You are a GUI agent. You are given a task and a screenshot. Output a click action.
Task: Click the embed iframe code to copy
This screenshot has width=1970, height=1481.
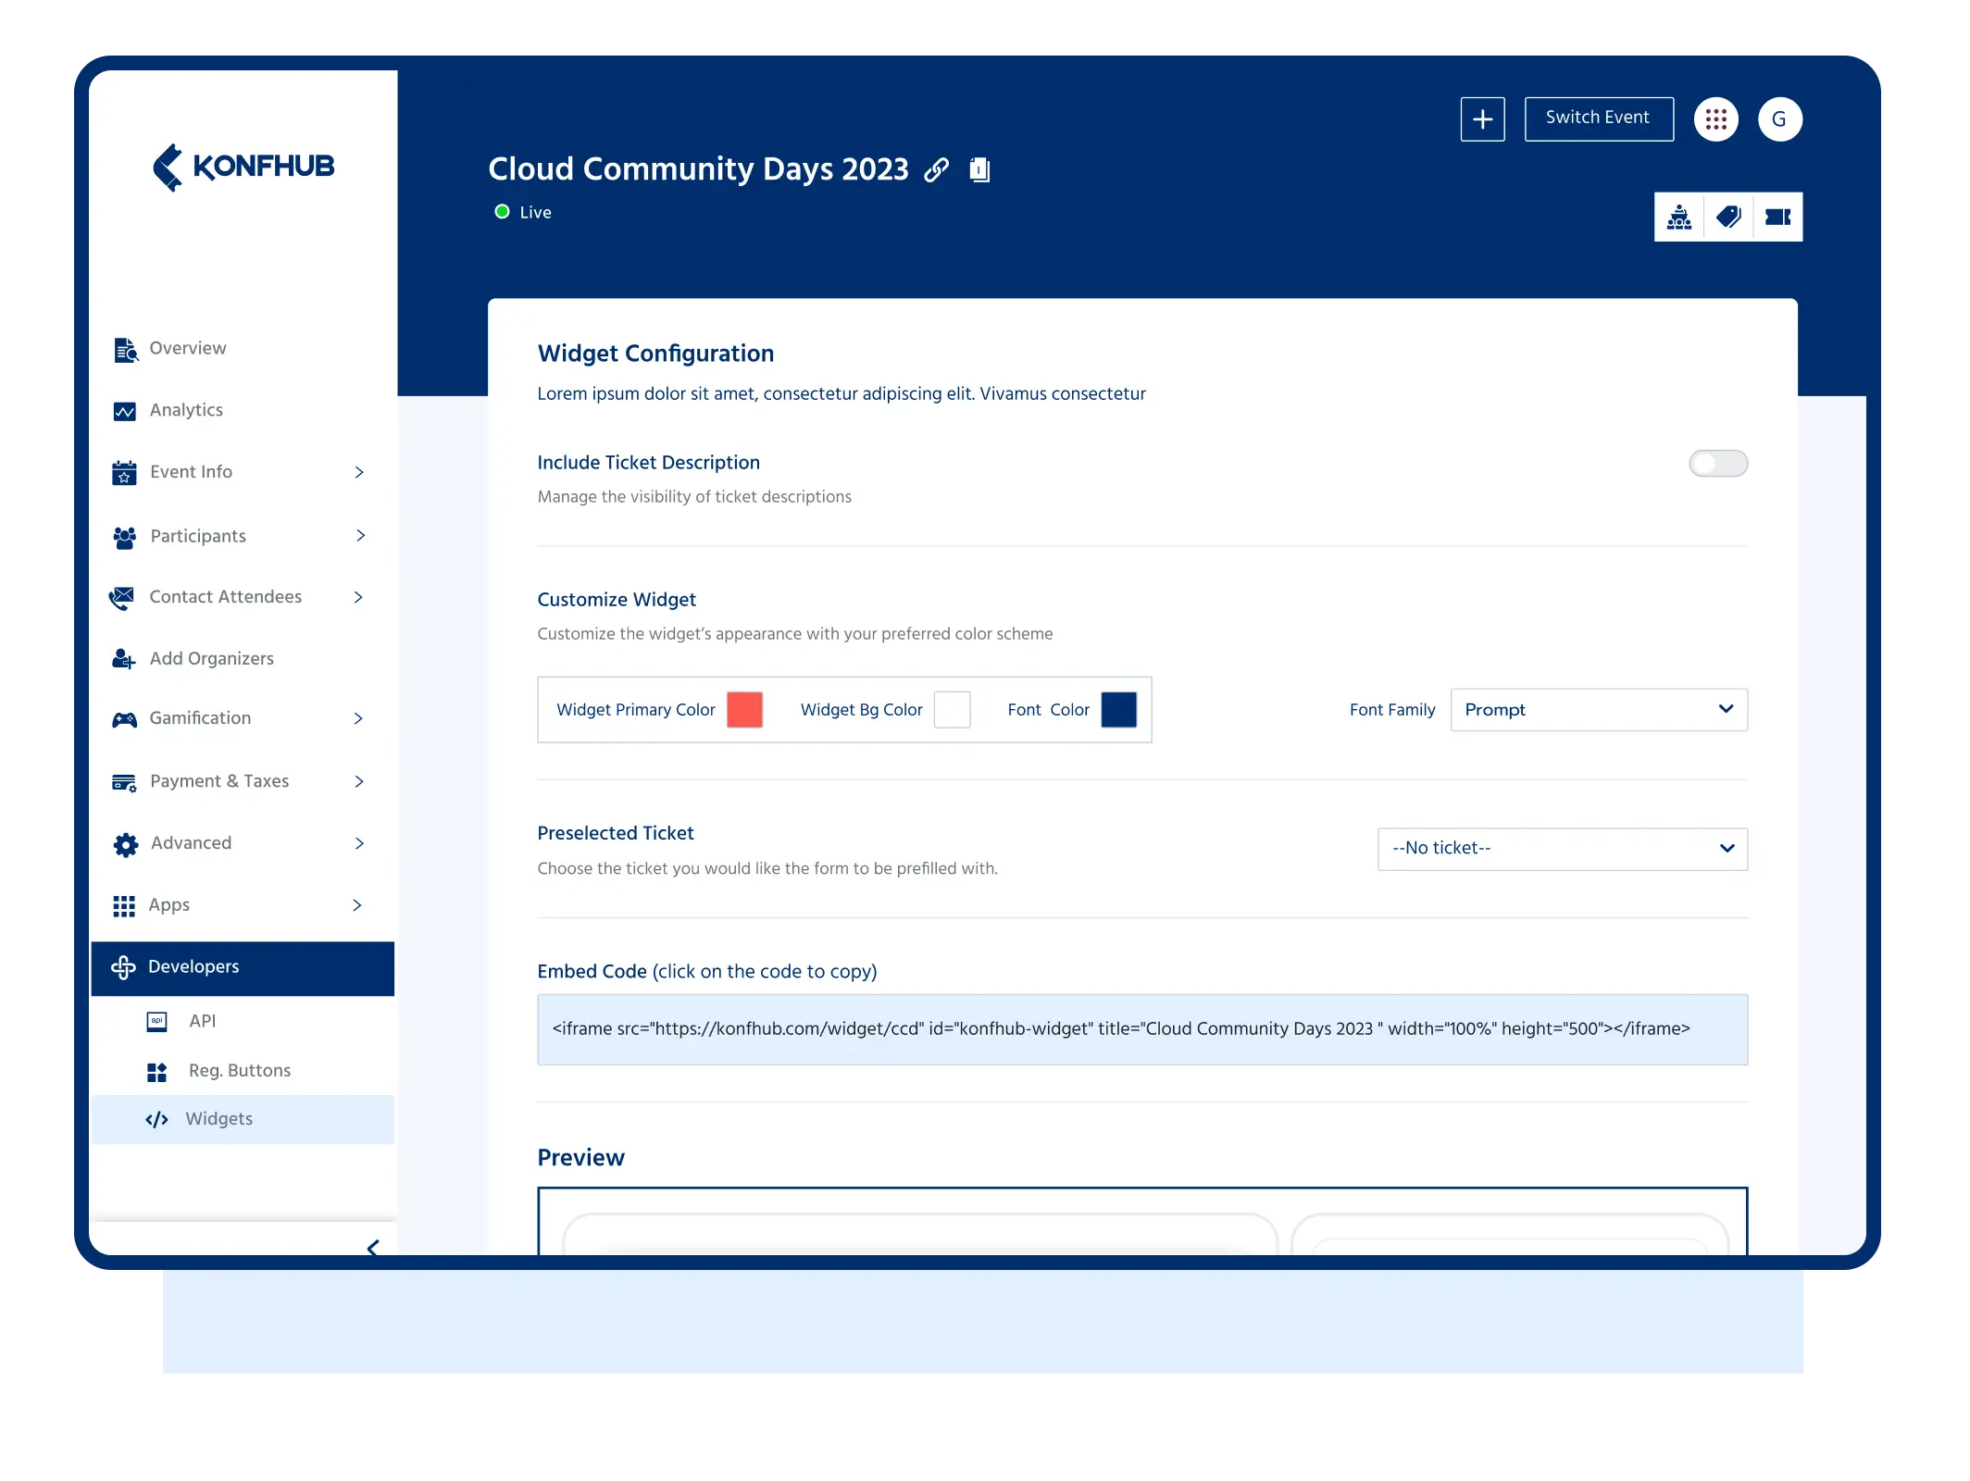pyautogui.click(x=1141, y=1029)
